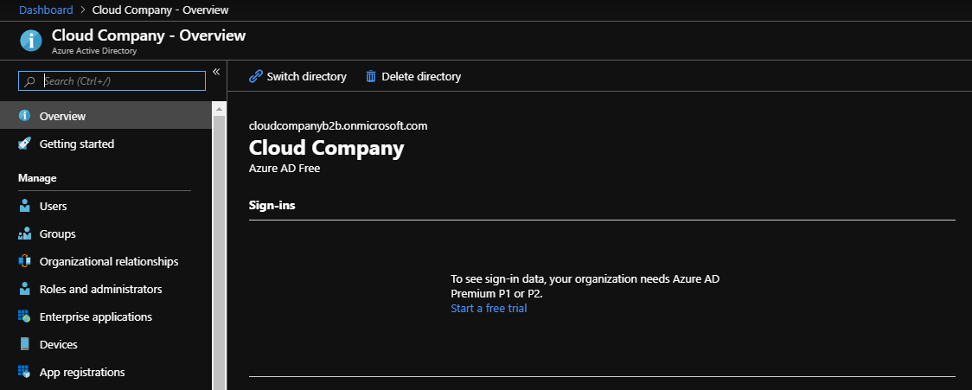Screen dimensions: 972x390
Task: Click the Enterprise applications grid icon
Action: coord(25,316)
